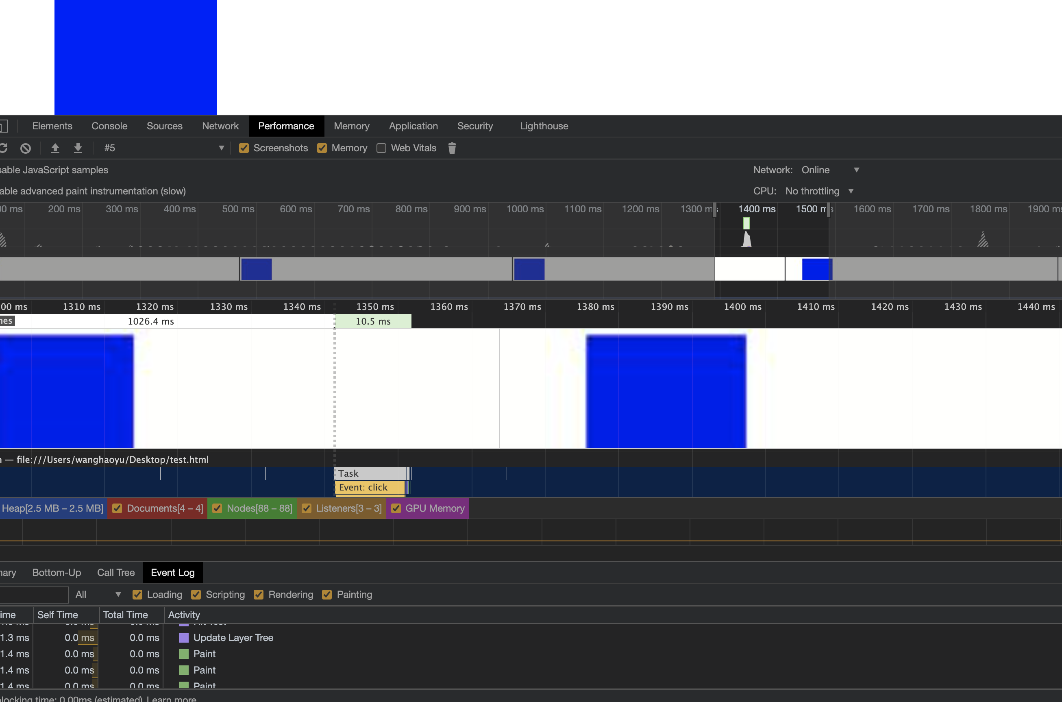This screenshot has width=1062, height=702.
Task: Open the recording #5 selector dropdown
Action: click(163, 148)
